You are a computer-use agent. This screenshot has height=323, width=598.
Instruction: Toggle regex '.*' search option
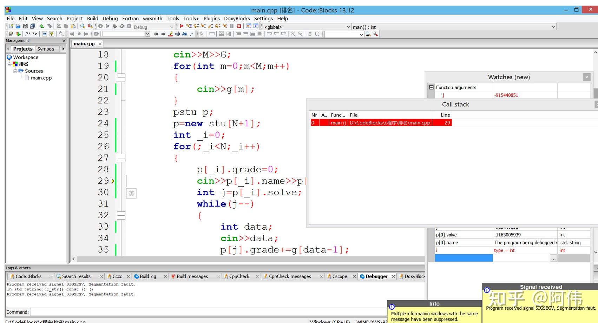[x=191, y=34]
